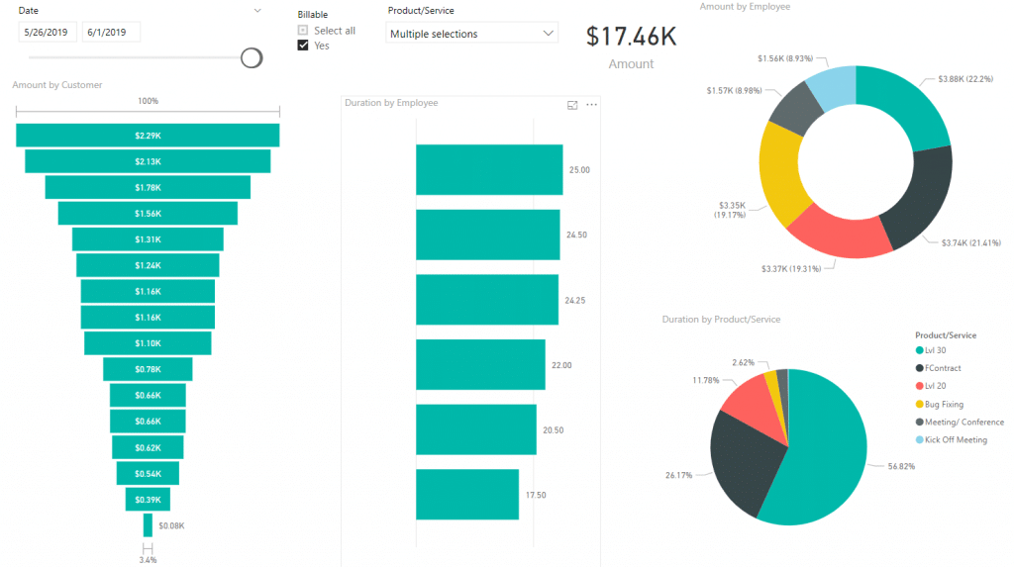Click the Duration by Product/Service title

[721, 320]
